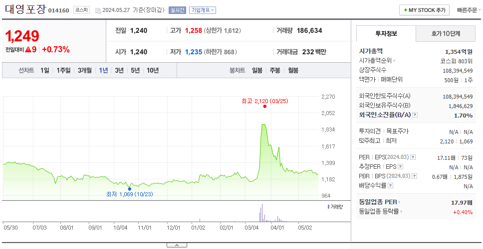Click the help icon beside 외국인소진율(B/A)

tap(415, 115)
